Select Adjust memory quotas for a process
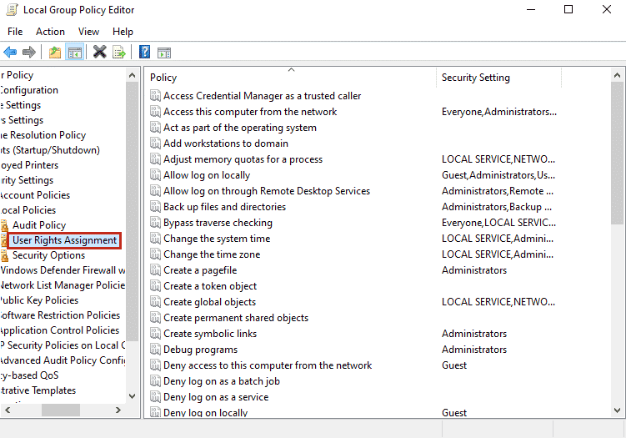The width and height of the screenshot is (626, 438). (x=243, y=159)
